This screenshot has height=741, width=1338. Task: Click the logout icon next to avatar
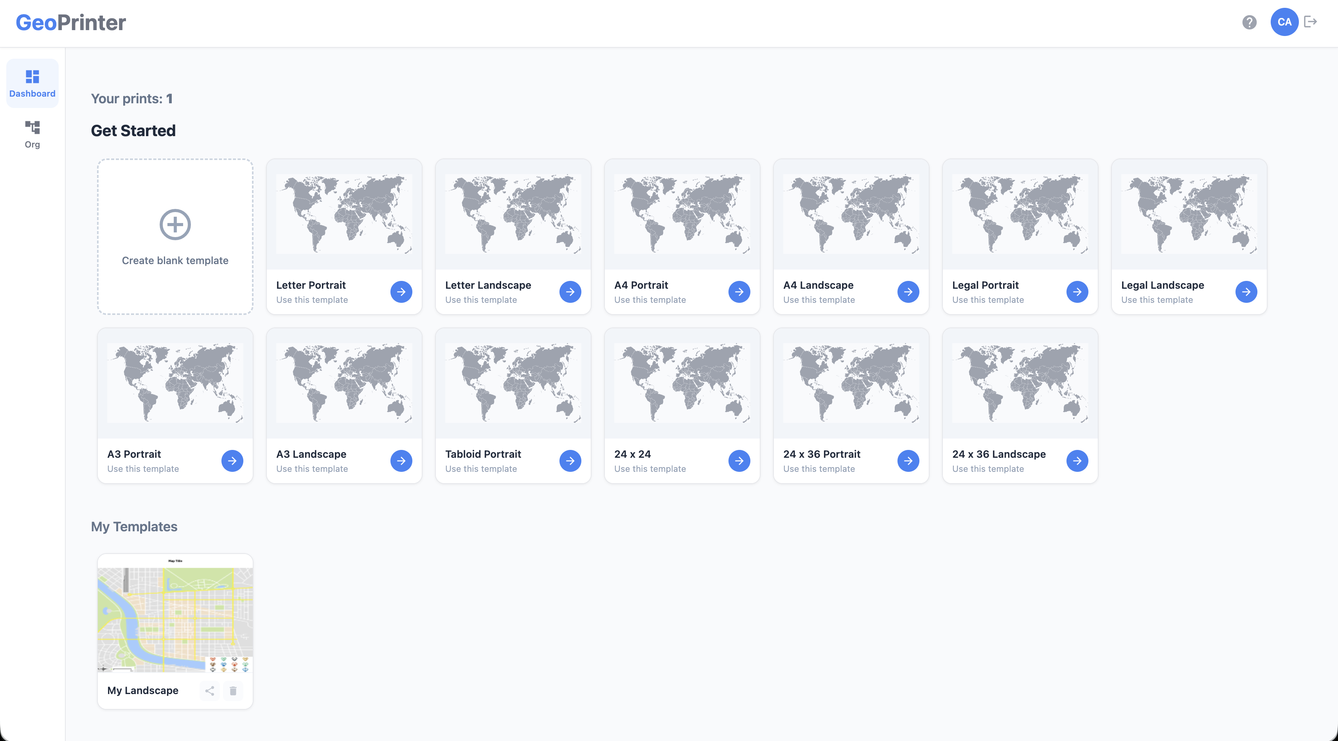point(1311,22)
